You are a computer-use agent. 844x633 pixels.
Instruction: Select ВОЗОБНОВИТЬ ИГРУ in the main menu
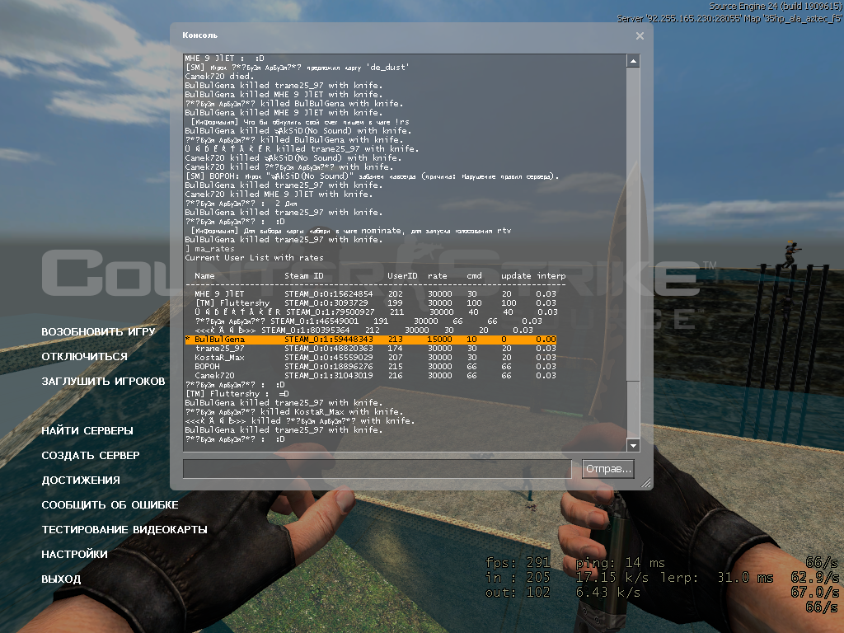pos(99,331)
